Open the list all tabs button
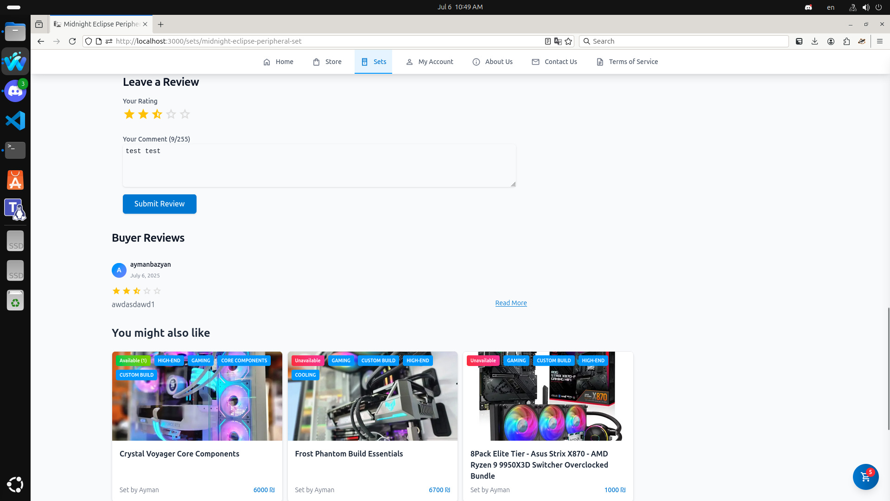890x501 pixels. (x=39, y=24)
